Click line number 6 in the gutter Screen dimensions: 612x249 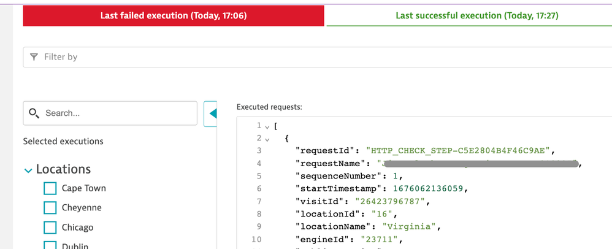click(x=259, y=189)
